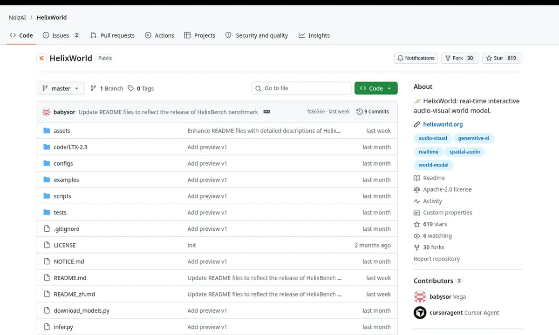View the Insights tab
The width and height of the screenshot is (559, 335).
314,35
